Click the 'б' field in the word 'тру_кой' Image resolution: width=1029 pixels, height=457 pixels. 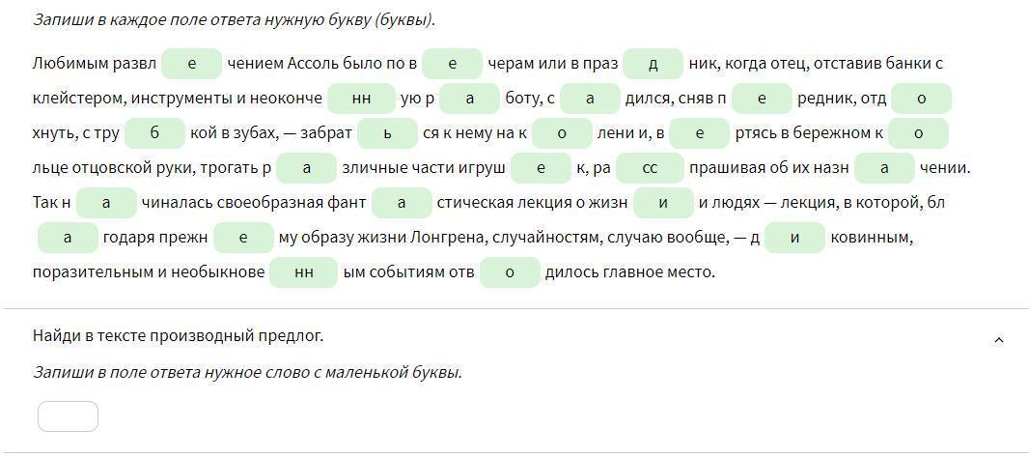coord(154,133)
